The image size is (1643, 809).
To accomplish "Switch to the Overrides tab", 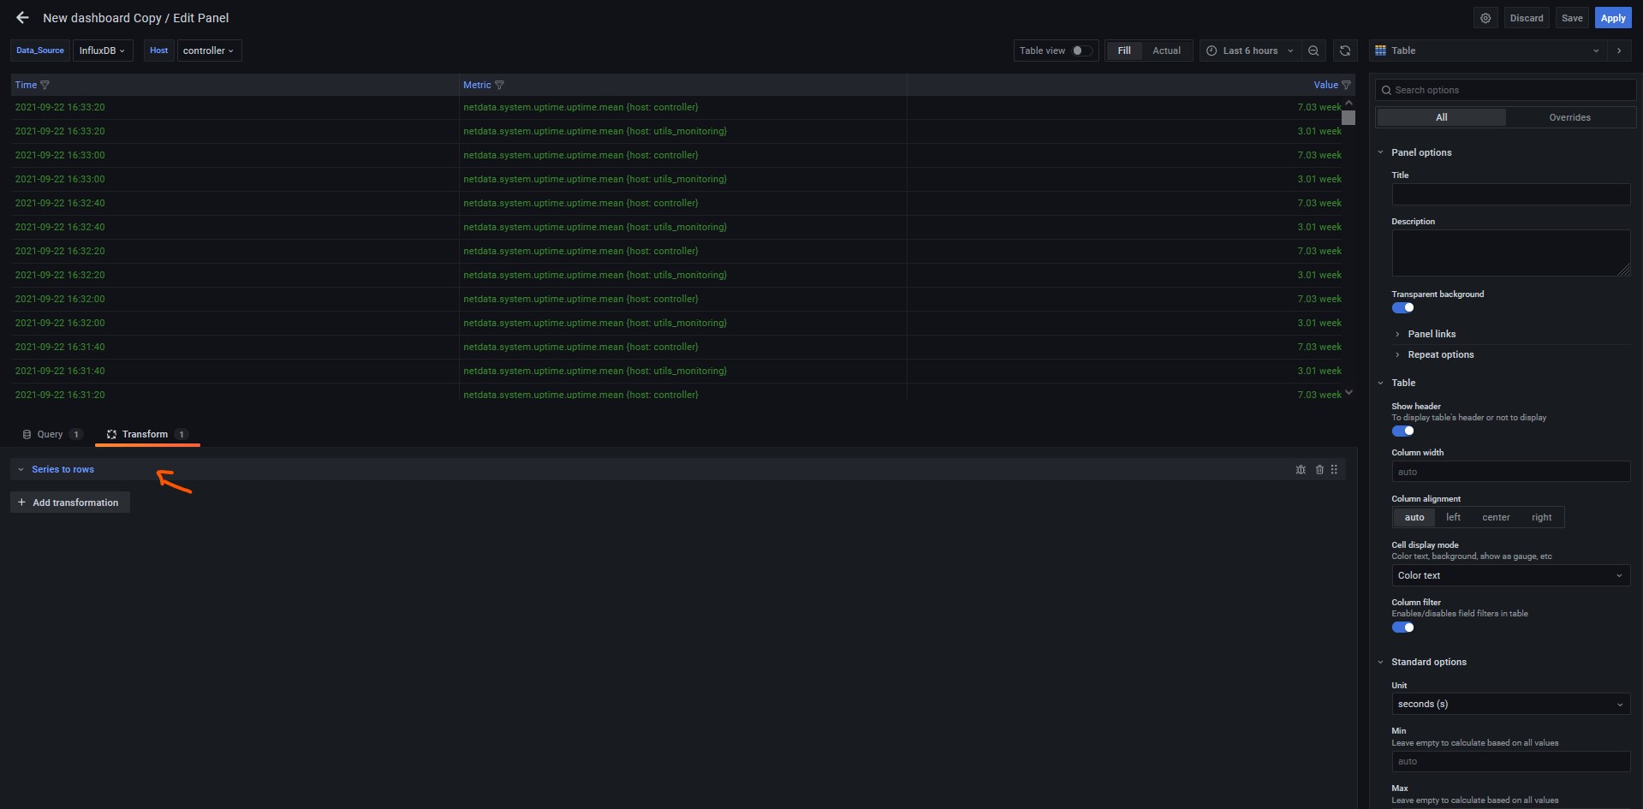I will pos(1569,117).
